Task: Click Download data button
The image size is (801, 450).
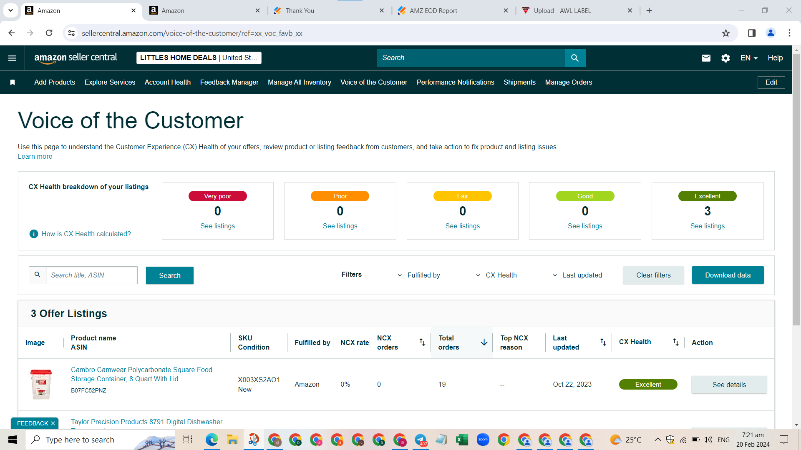Action: pos(728,275)
